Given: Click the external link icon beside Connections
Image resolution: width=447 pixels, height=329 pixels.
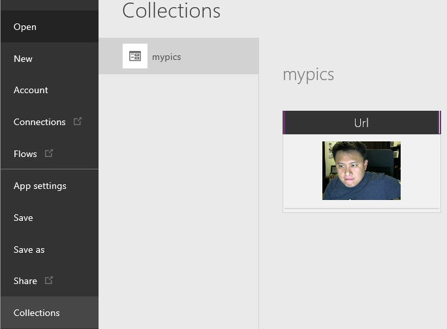Looking at the screenshot, I should coord(78,121).
